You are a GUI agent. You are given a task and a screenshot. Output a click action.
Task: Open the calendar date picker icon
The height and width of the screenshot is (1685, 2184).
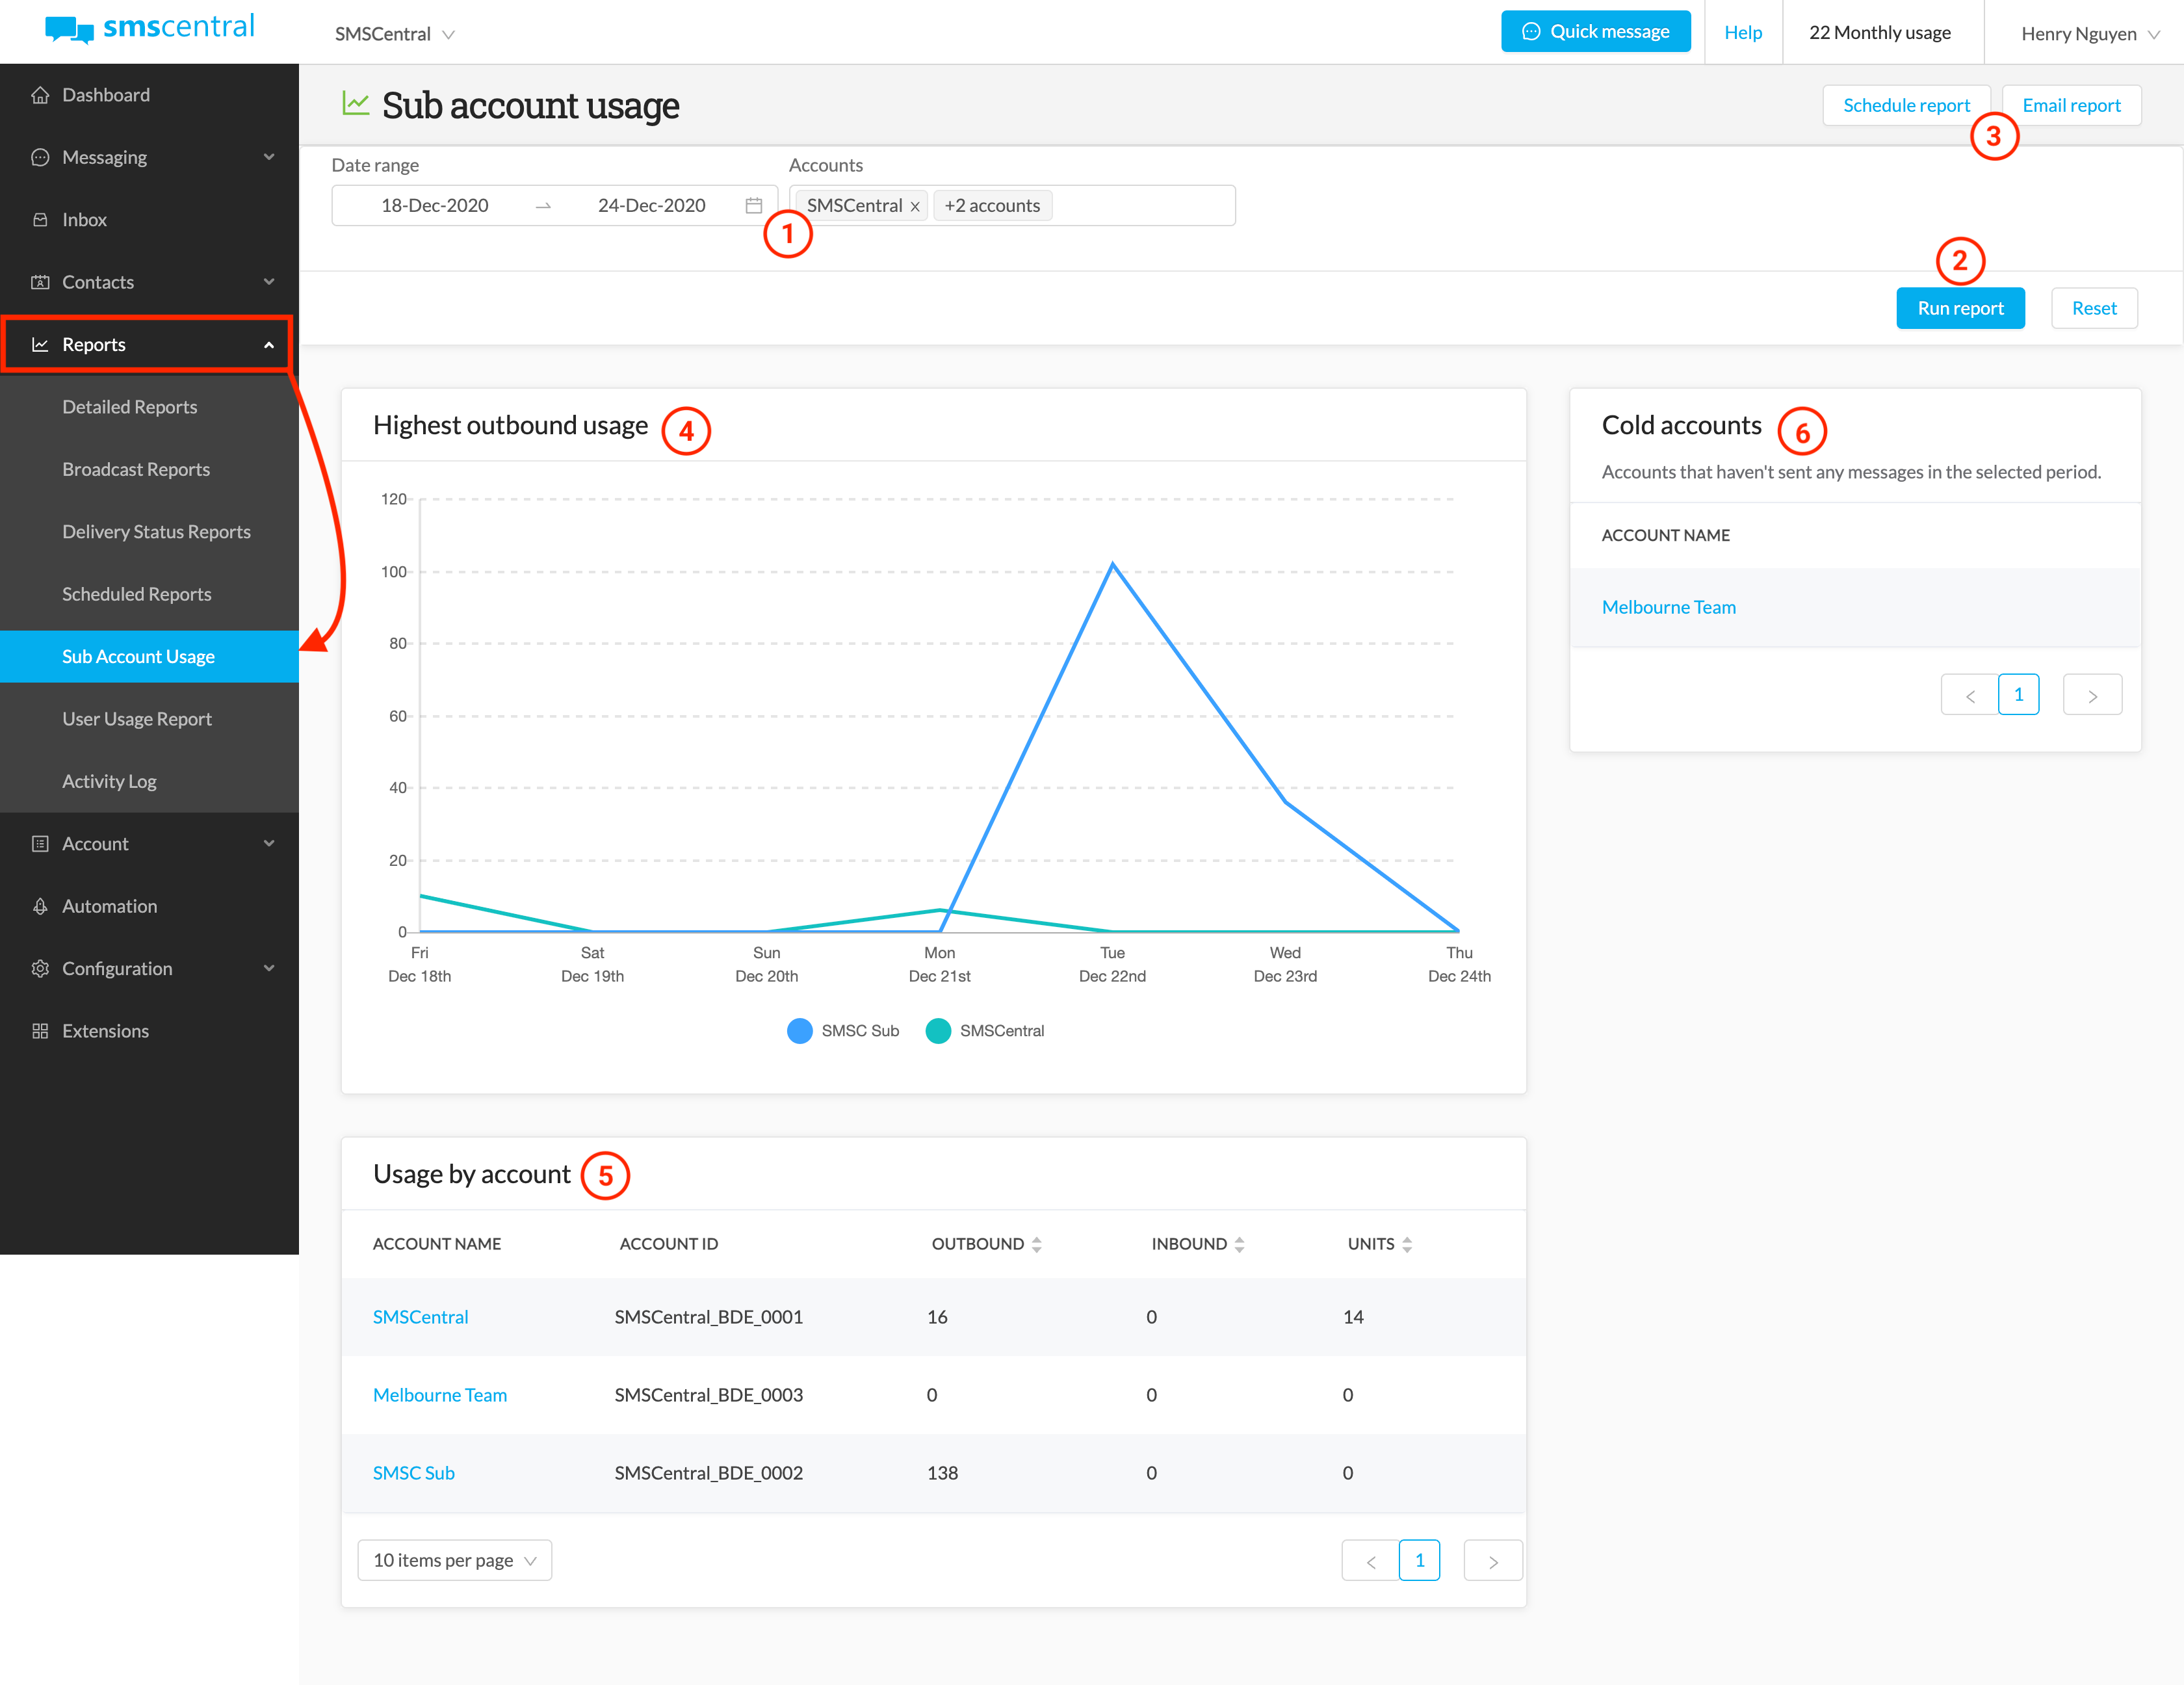point(753,205)
